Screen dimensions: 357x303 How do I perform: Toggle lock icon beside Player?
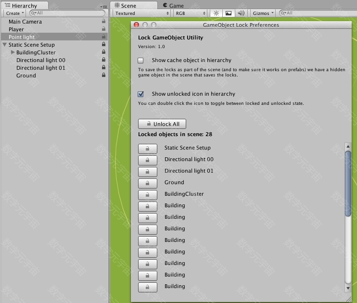pyautogui.click(x=103, y=29)
